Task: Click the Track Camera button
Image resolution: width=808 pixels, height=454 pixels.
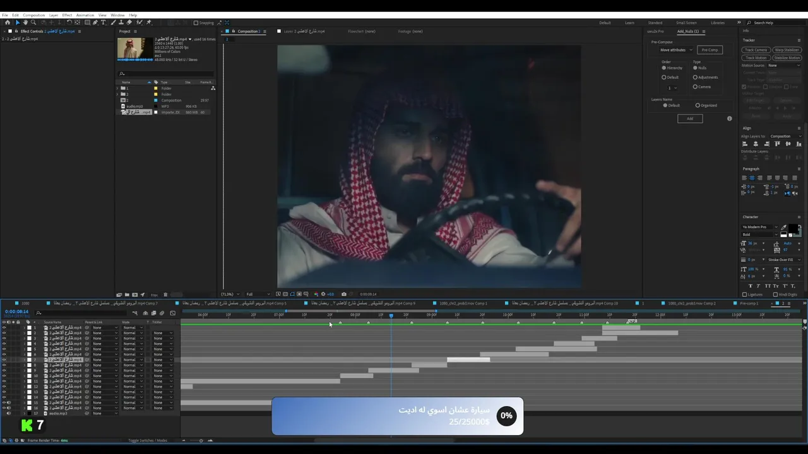Action: (756, 50)
